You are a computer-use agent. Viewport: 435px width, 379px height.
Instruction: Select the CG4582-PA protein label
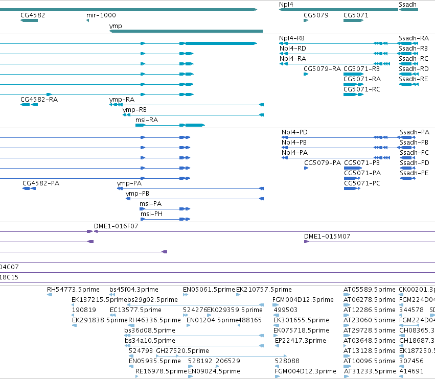pyautogui.click(x=41, y=183)
